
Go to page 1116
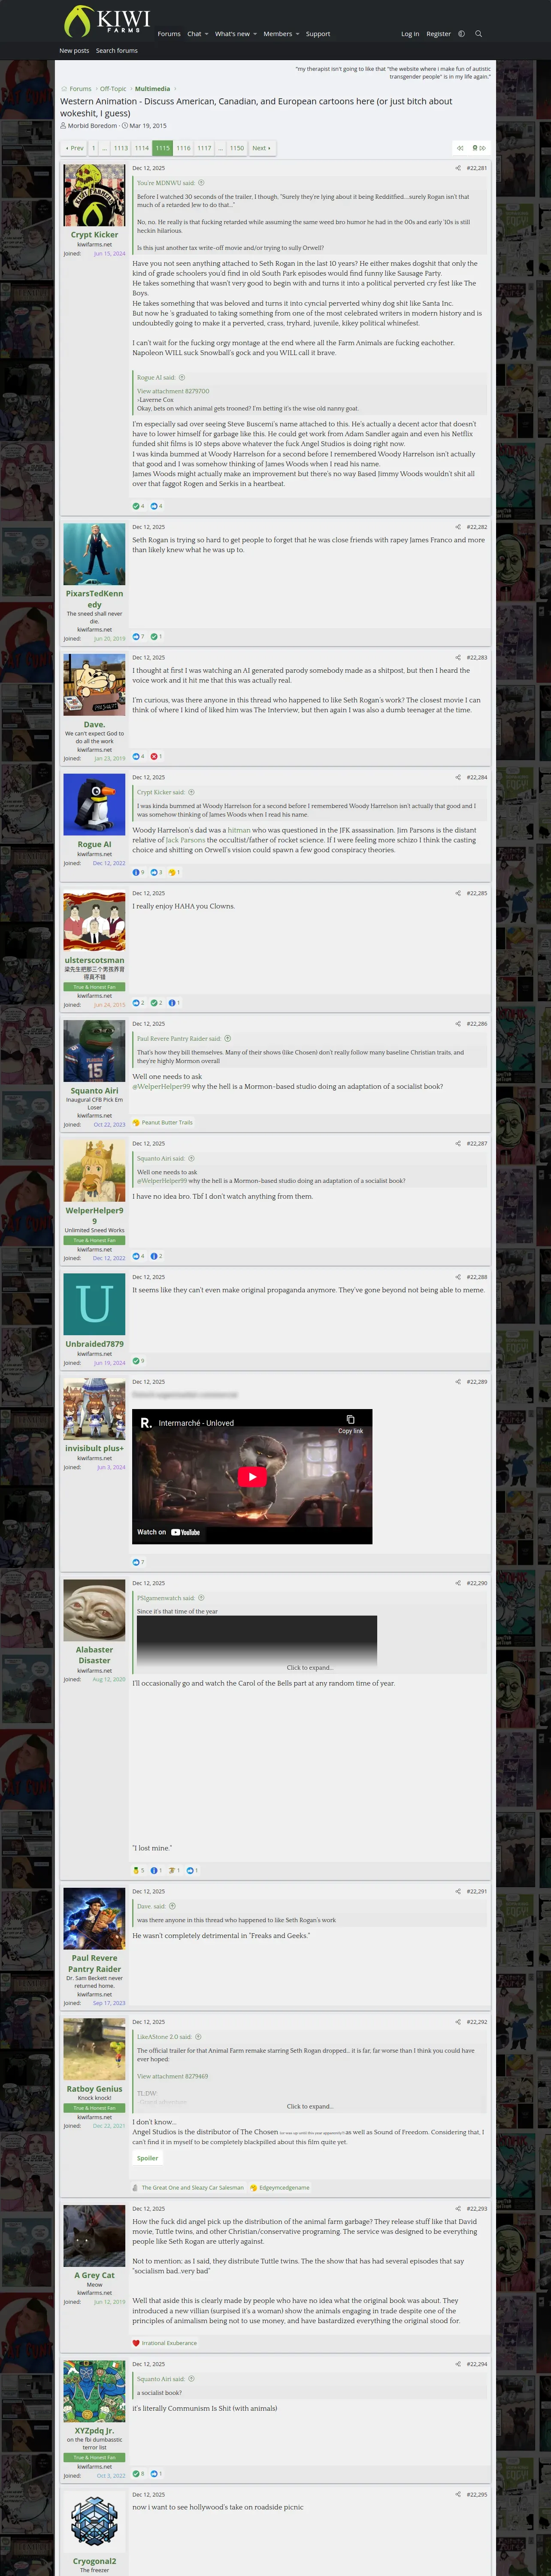tap(183, 148)
